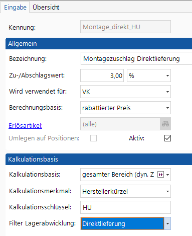Image resolution: width=192 pixels, height=236 pixels.
Task: Click the Kalkulationsschlüssel field containing HU
Action: pyautogui.click(x=125, y=207)
